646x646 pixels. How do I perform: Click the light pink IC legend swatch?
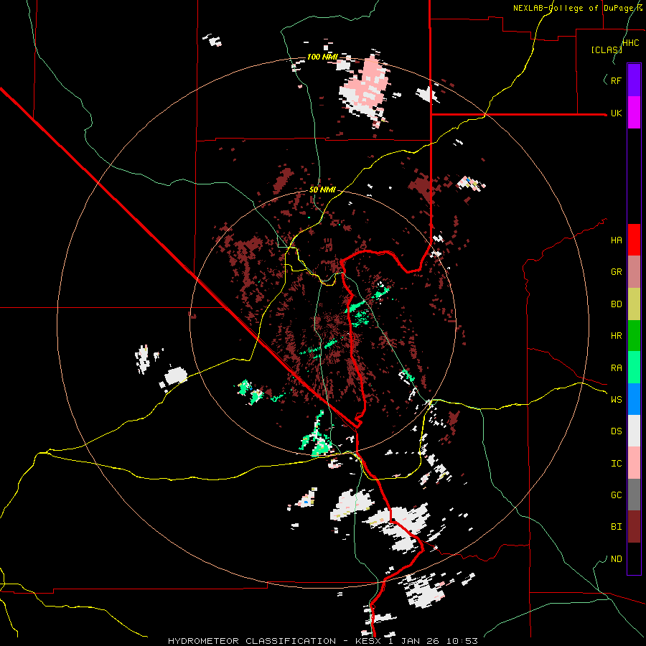click(634, 463)
